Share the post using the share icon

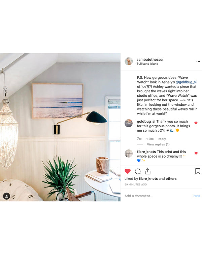coord(147,171)
